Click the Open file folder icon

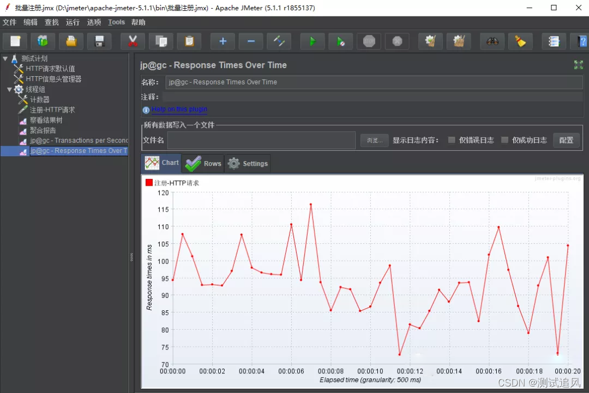pos(71,41)
